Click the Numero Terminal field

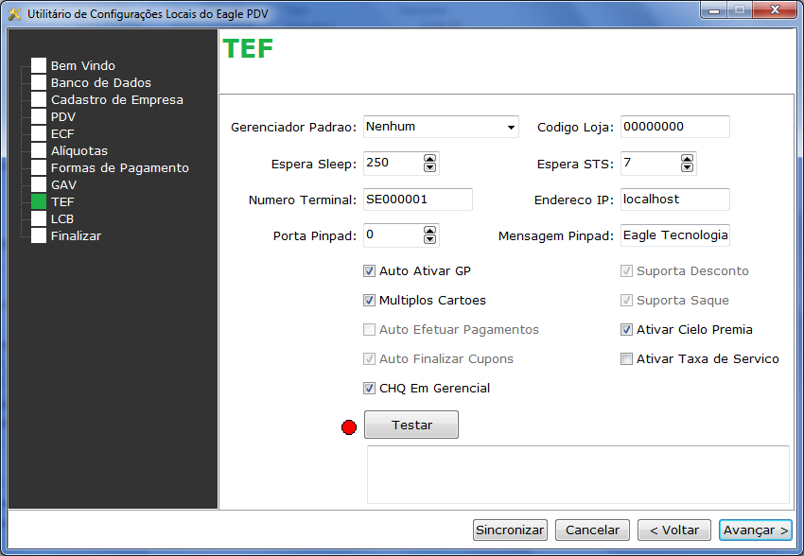(x=418, y=200)
